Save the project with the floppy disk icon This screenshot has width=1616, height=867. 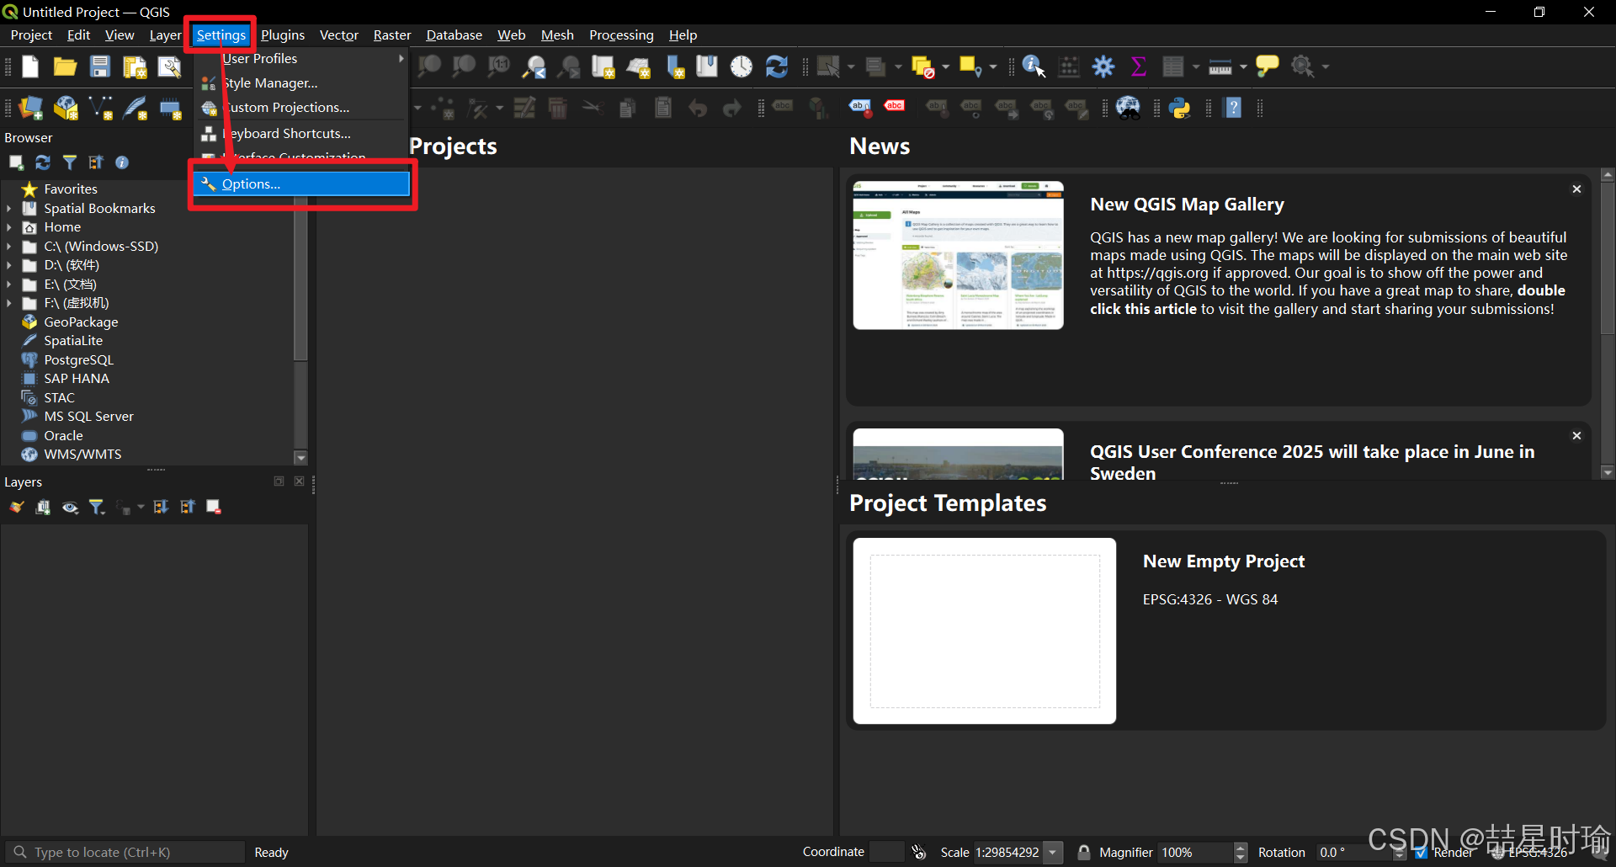click(x=100, y=66)
